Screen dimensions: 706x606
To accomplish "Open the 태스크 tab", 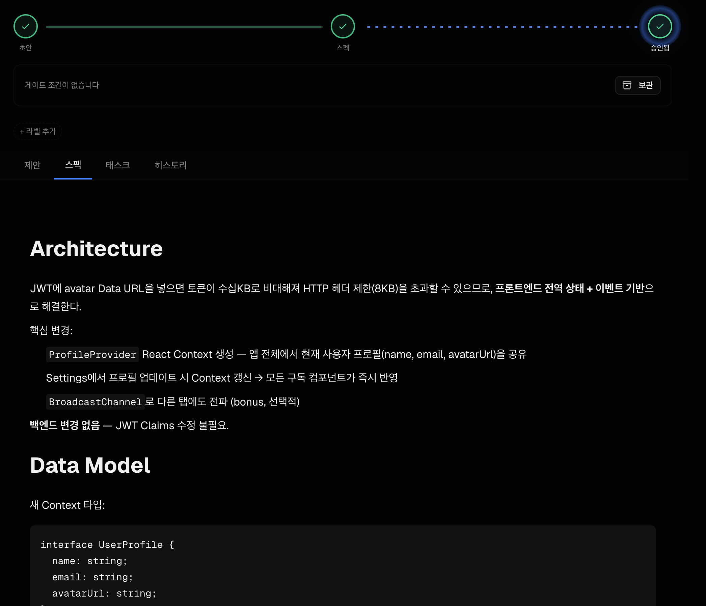I will 117,165.
